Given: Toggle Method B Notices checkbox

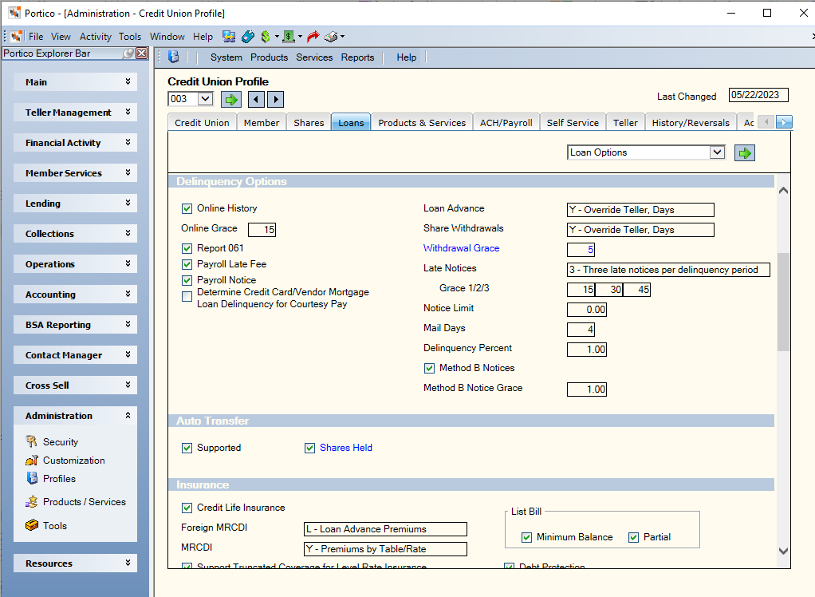Looking at the screenshot, I should point(429,368).
